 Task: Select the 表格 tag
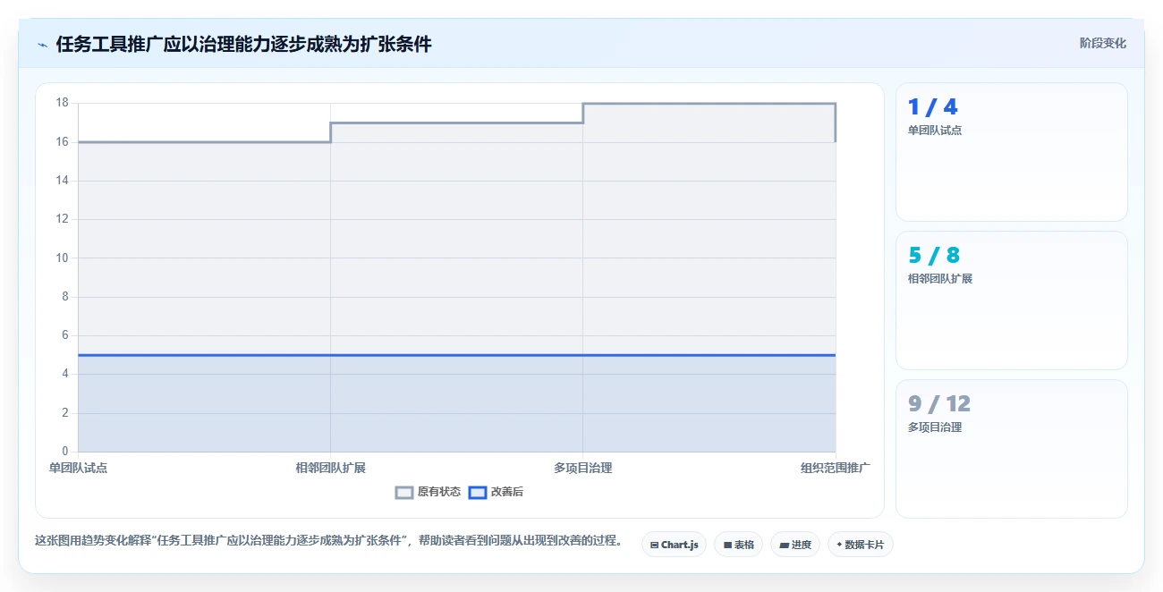(738, 545)
